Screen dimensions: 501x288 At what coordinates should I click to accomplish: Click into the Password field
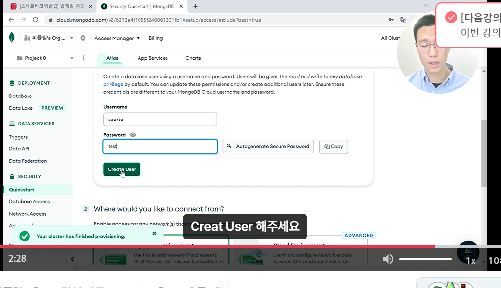(160, 146)
